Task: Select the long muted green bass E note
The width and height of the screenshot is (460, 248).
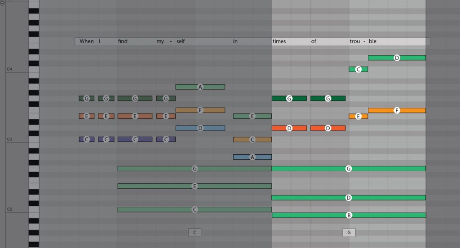Action: 195,186
